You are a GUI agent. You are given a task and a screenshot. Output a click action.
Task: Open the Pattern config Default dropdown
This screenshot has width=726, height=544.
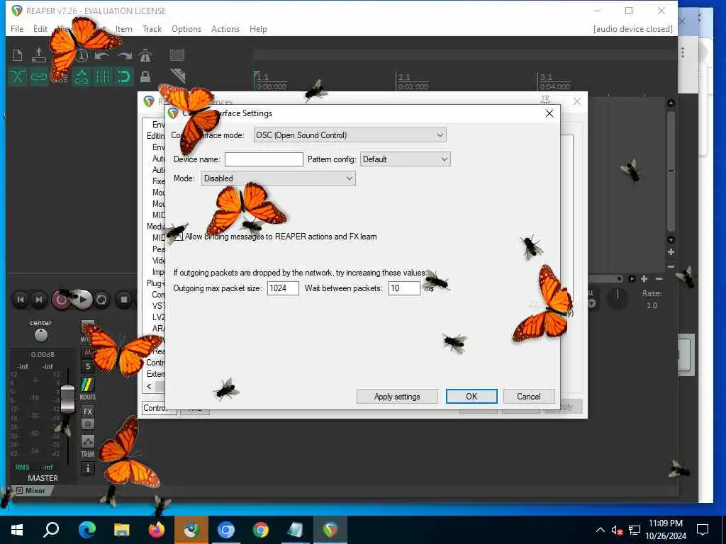pyautogui.click(x=405, y=159)
